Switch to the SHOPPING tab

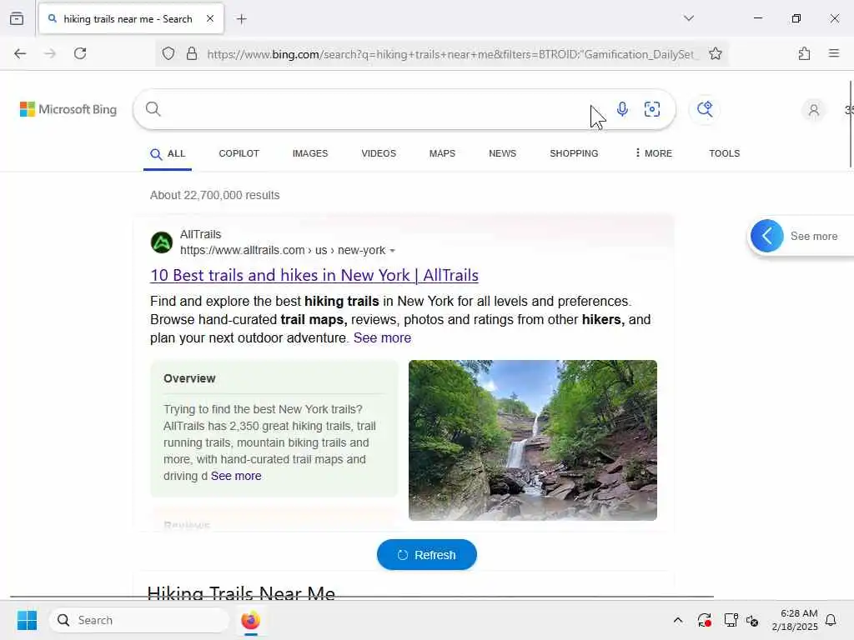pyautogui.click(x=574, y=153)
